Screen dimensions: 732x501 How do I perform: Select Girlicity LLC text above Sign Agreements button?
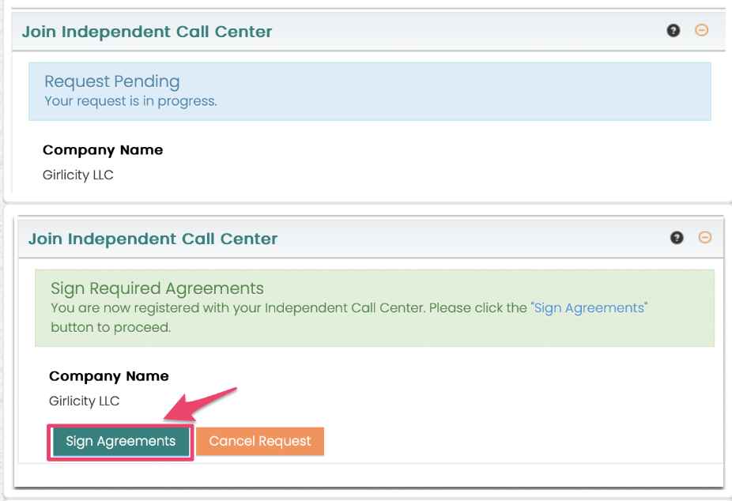(x=84, y=401)
